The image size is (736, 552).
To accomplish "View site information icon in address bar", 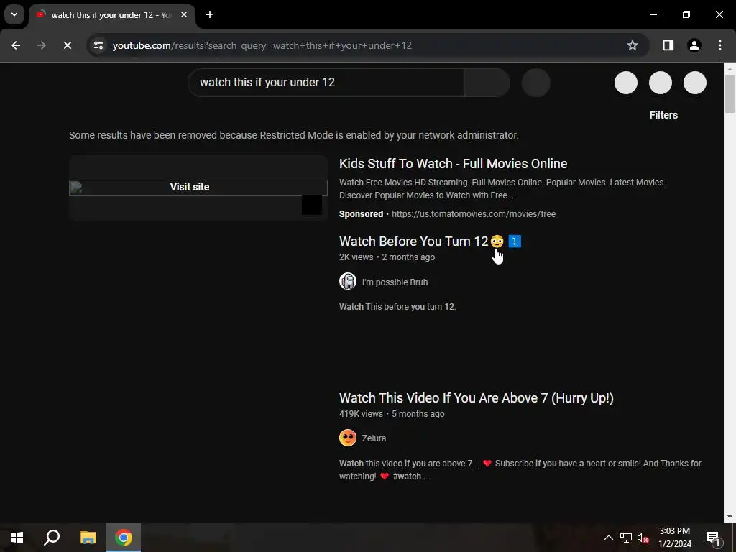I will 98,45.
